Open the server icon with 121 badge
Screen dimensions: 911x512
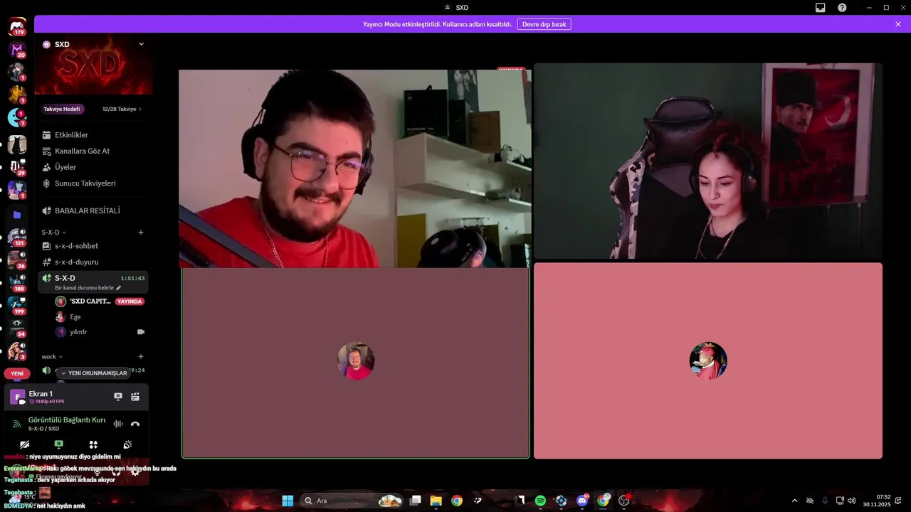[x=16, y=237]
